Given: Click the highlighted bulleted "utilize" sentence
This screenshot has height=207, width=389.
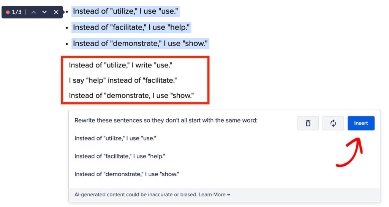Looking at the screenshot, I should click(125, 11).
